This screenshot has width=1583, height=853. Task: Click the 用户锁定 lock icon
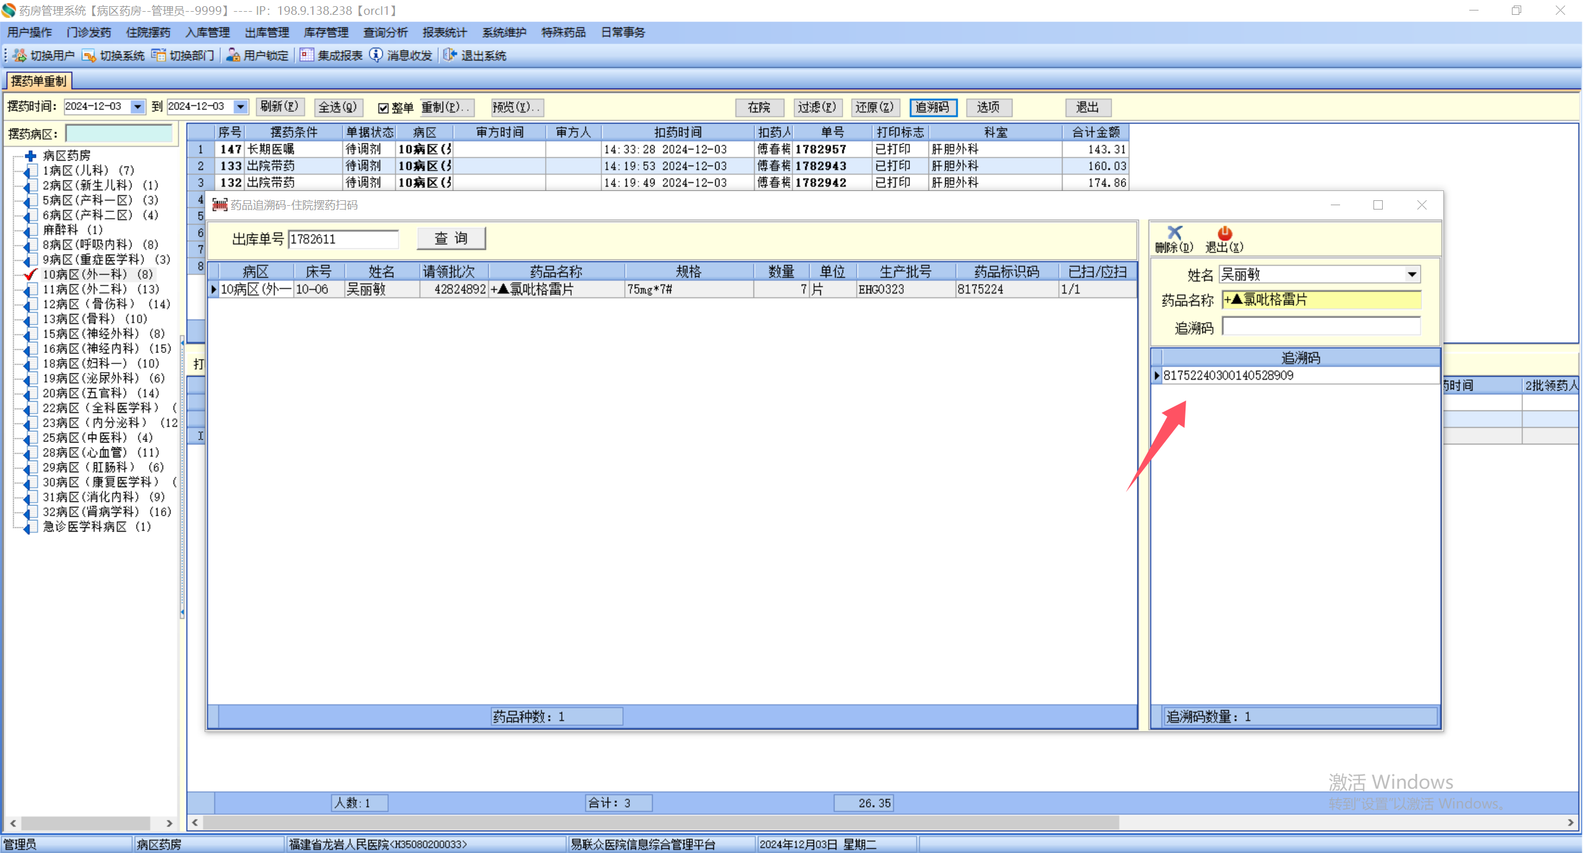coord(233,56)
